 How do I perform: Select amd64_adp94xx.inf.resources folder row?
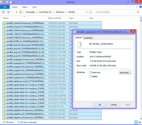(x=52, y=110)
